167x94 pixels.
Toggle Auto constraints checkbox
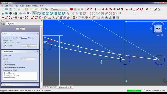4,65
